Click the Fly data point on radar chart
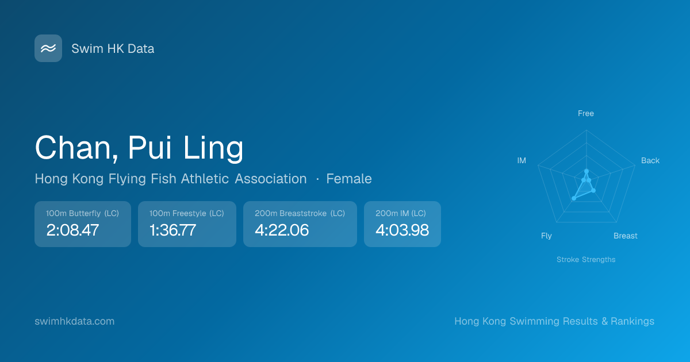This screenshot has height=362, width=690. pyautogui.click(x=573, y=198)
